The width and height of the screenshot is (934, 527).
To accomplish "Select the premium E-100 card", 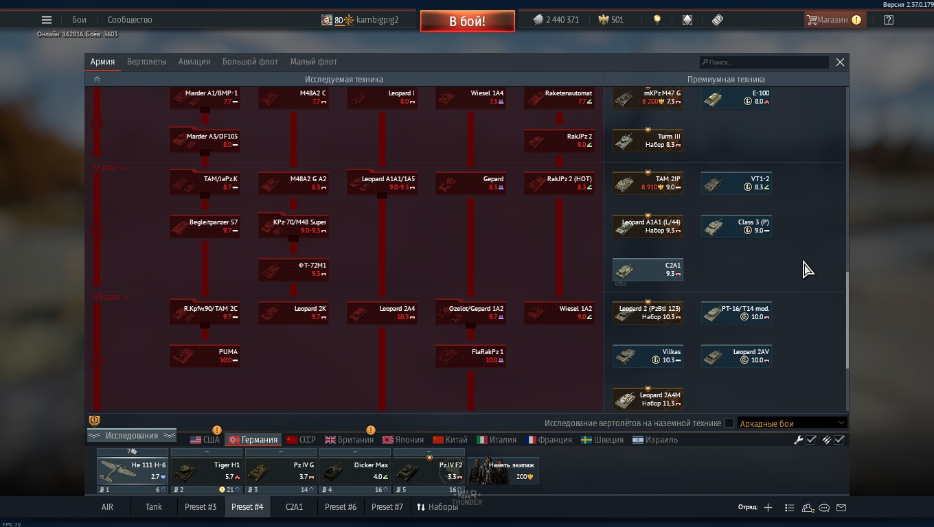I will 736,97.
